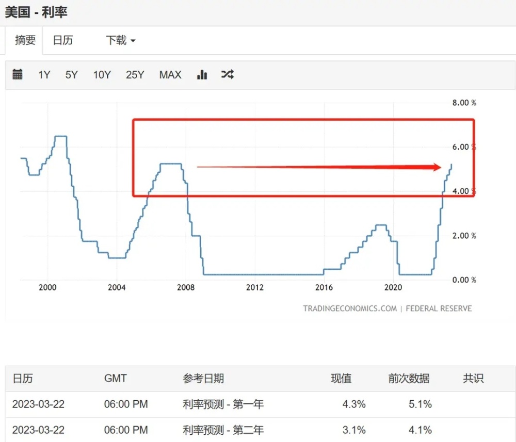Select the 4.1% previous value cell
Image resolution: width=516 pixels, height=442 pixels.
(420, 430)
